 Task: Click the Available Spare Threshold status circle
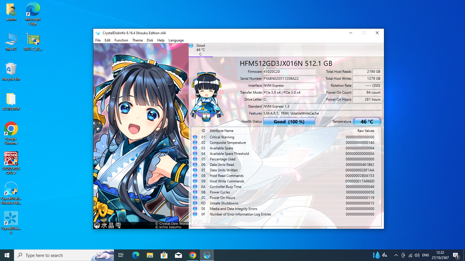tap(195, 153)
